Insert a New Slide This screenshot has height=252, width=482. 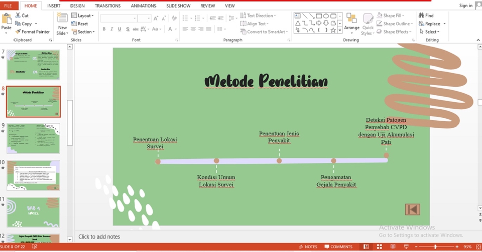[x=62, y=24]
